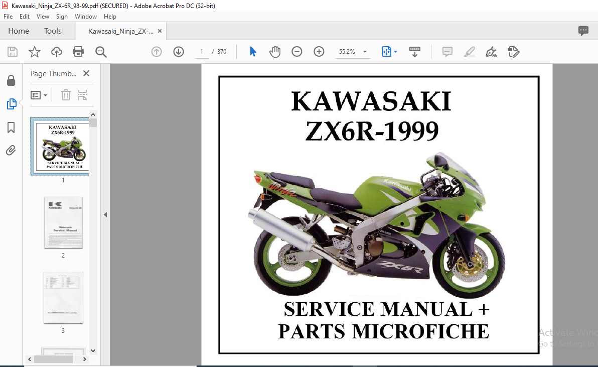Open the Sign document pen tool
598x367 pixels.
[x=491, y=52]
